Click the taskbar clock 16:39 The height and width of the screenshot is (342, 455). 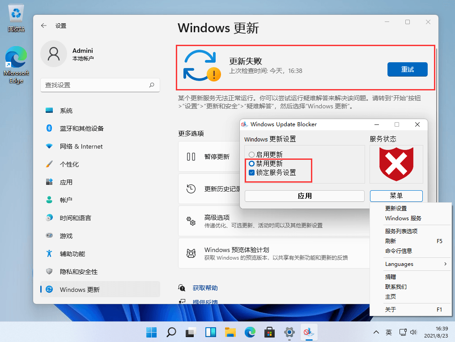coord(436,332)
